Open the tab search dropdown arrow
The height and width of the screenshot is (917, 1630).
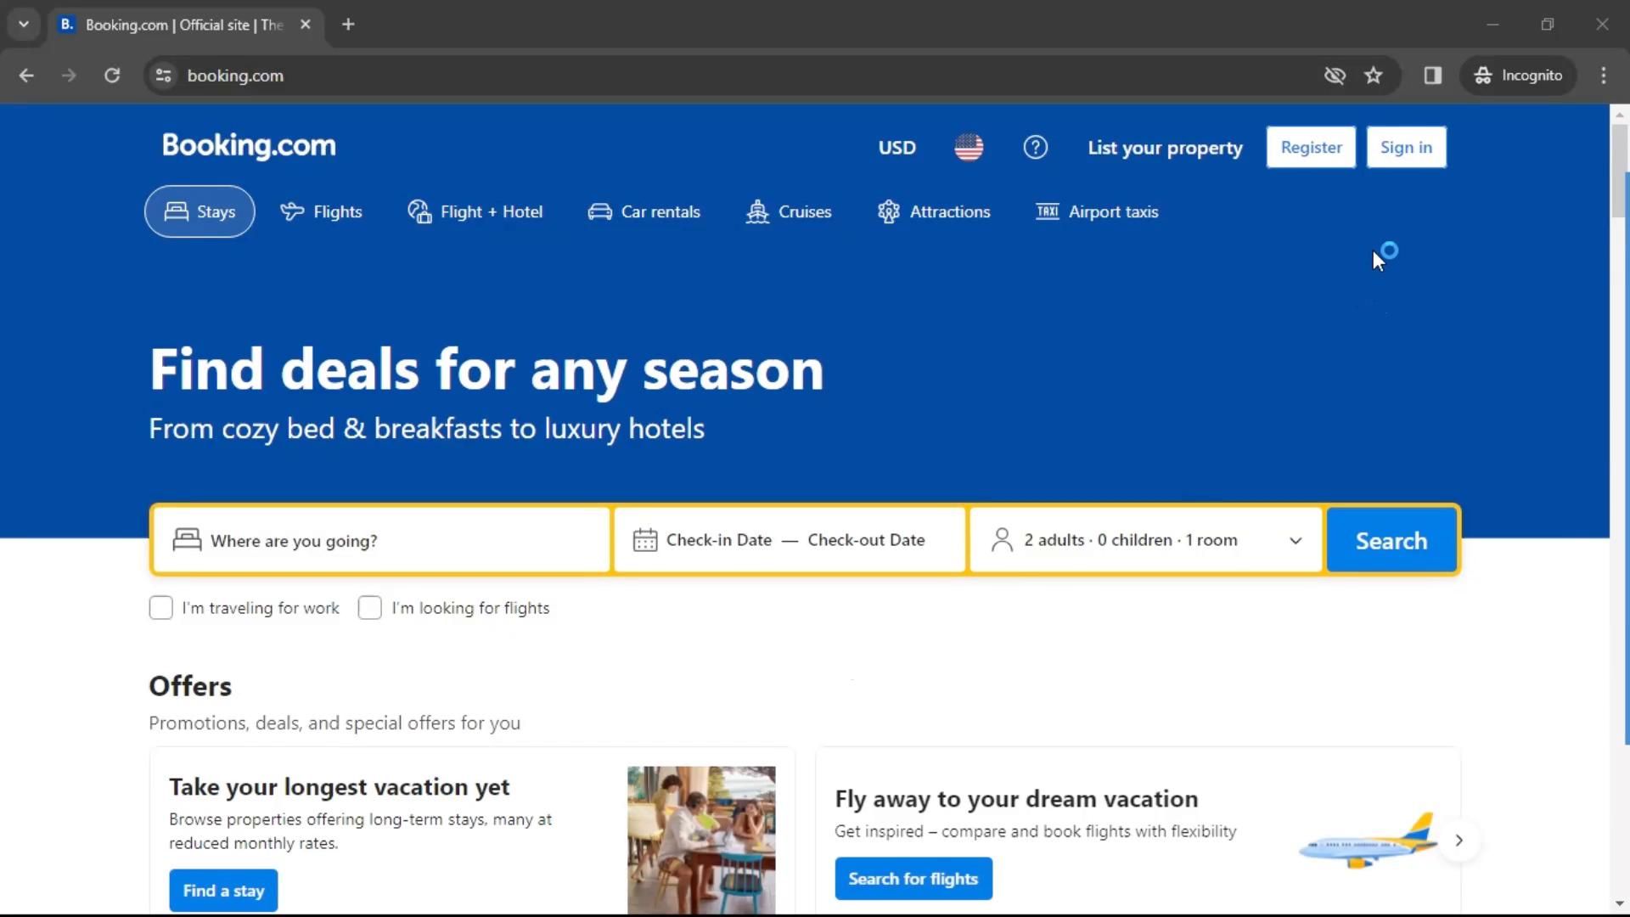pyautogui.click(x=24, y=25)
